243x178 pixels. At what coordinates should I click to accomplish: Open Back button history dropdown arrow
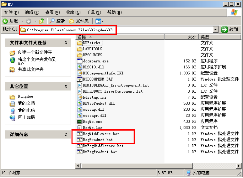pyautogui.click(x=22, y=21)
